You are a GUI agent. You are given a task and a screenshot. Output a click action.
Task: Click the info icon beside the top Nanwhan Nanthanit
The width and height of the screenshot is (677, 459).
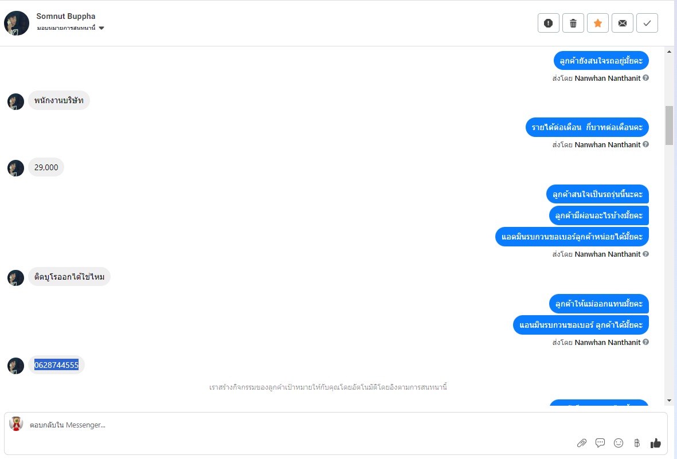(x=645, y=78)
